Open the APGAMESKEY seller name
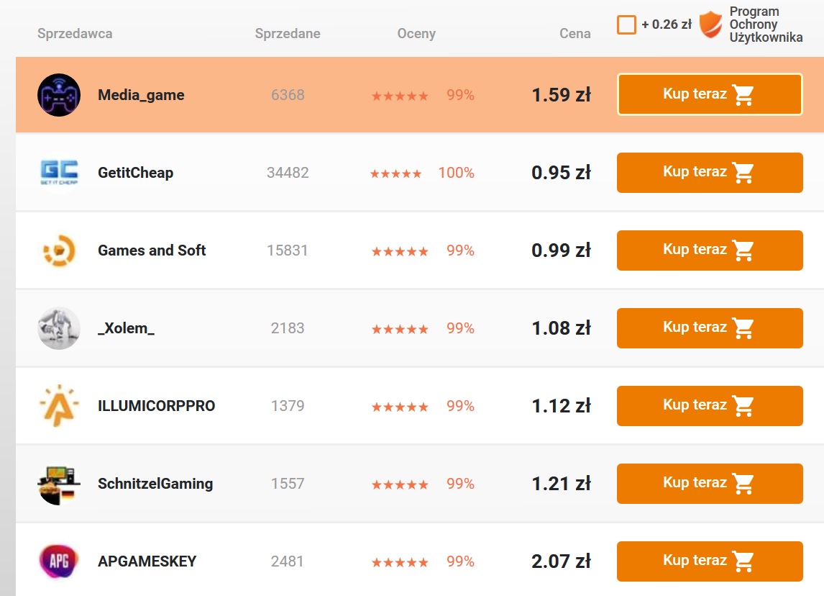Viewport: 824px width, 596px height. point(147,561)
